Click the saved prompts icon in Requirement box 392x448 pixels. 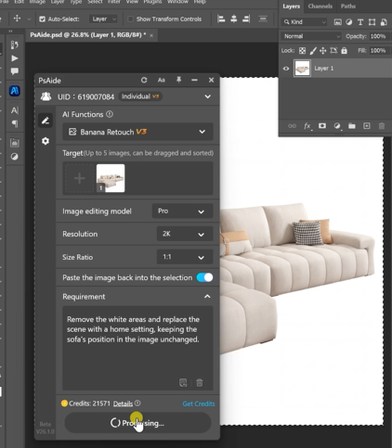pos(183,383)
